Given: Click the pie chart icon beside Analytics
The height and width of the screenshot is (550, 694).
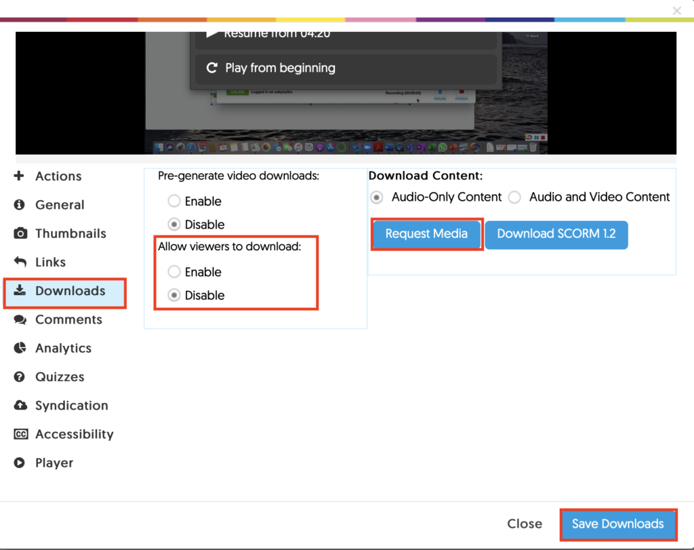Looking at the screenshot, I should (20, 348).
